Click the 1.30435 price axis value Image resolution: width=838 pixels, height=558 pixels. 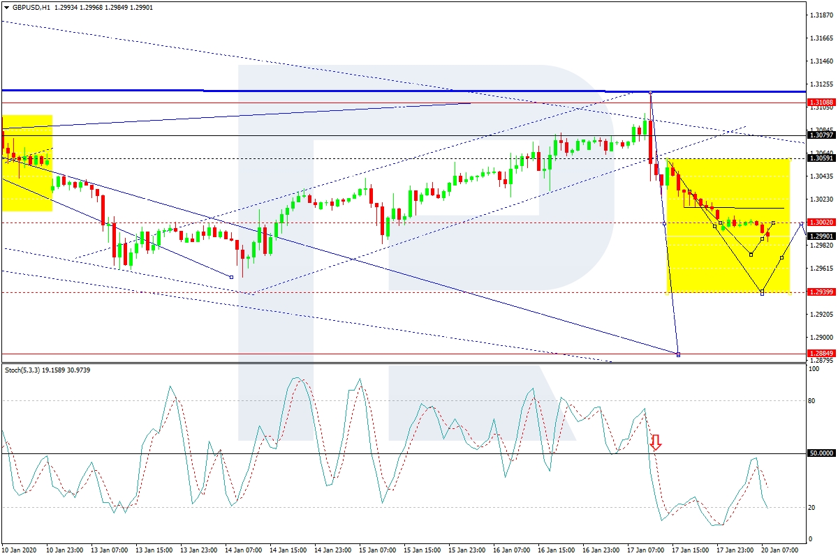click(821, 176)
